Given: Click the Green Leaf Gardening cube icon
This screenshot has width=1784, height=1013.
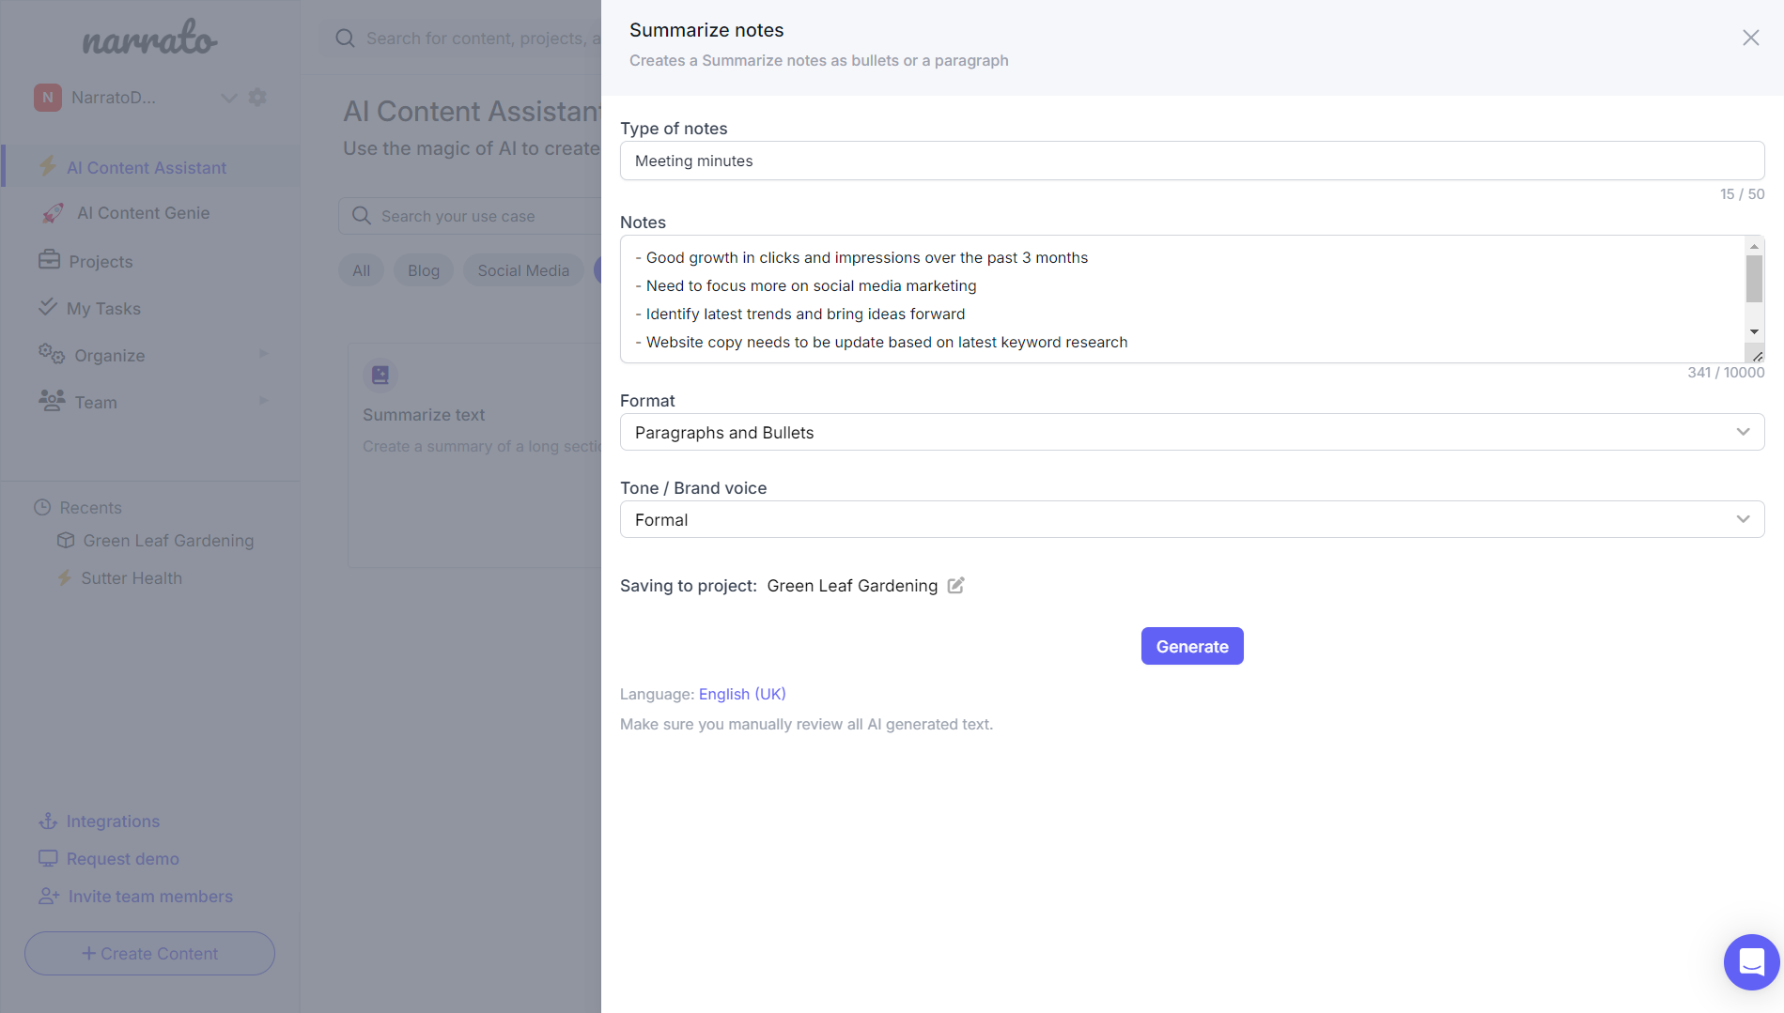Looking at the screenshot, I should [x=66, y=540].
